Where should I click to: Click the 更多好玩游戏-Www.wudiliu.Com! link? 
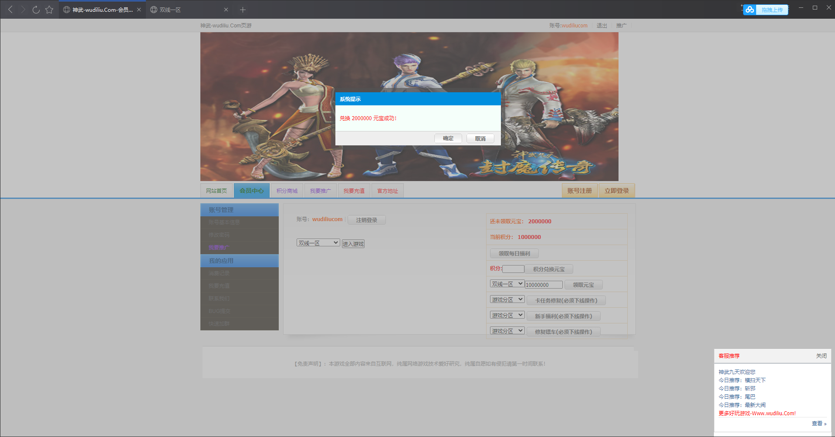757,413
